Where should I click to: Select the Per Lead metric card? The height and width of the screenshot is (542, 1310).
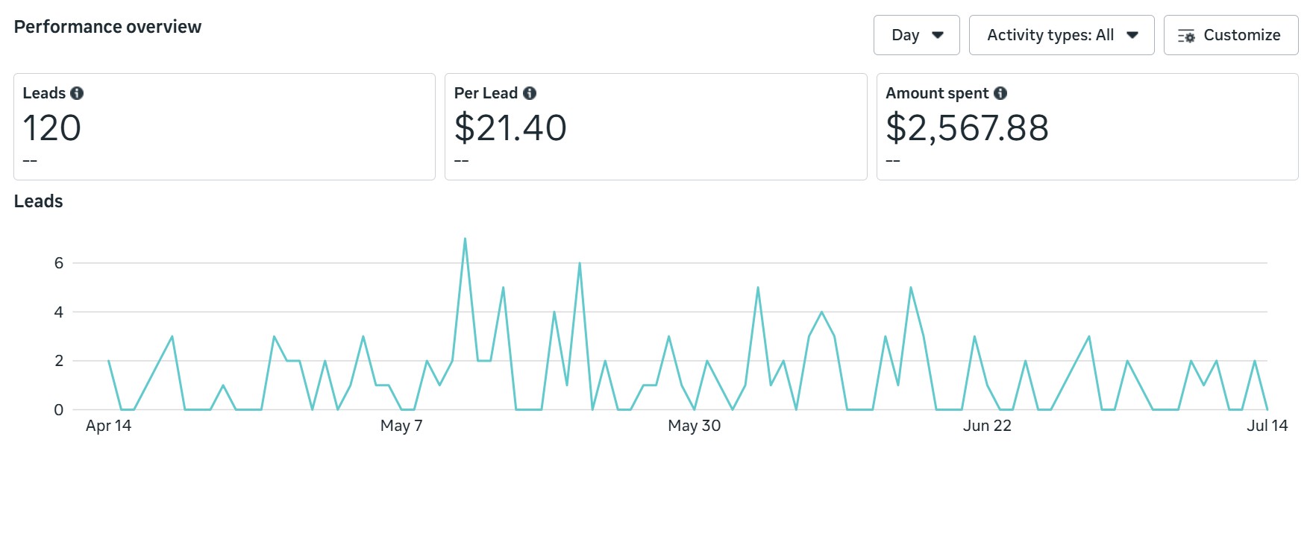[x=655, y=127]
